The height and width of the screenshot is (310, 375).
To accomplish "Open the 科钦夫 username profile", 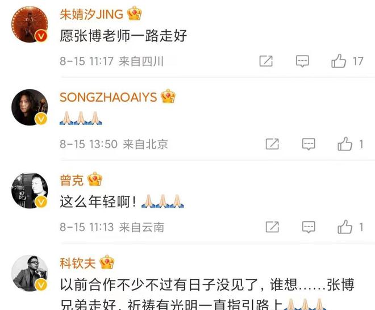I will coord(77,263).
